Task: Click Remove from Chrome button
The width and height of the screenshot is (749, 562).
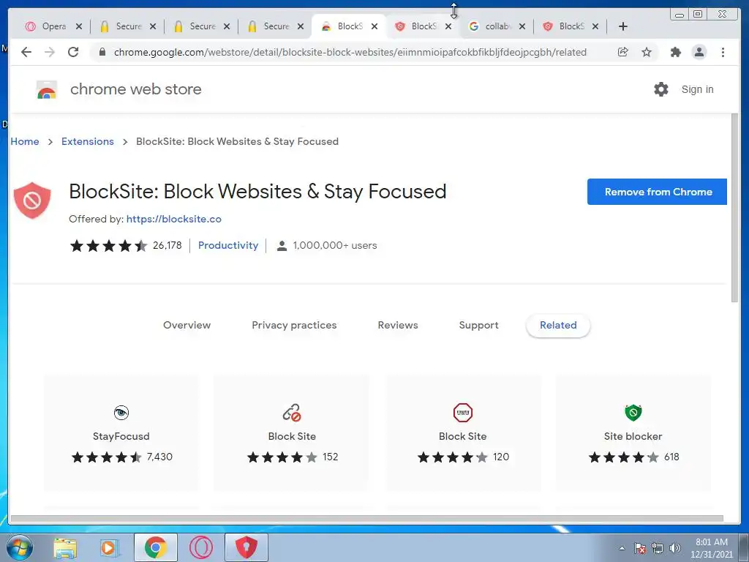Action: tap(658, 192)
